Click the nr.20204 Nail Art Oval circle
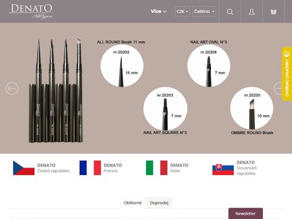 tap(209, 66)
